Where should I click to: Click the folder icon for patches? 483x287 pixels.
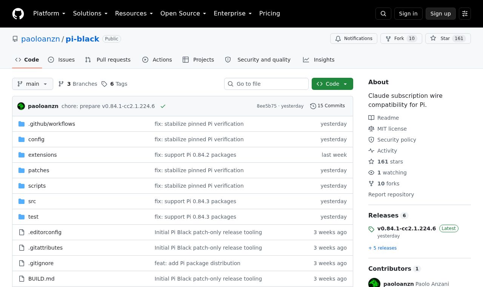coord(22,170)
